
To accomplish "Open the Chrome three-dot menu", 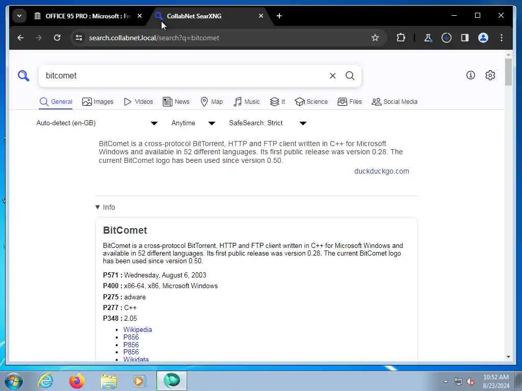I will [502, 38].
